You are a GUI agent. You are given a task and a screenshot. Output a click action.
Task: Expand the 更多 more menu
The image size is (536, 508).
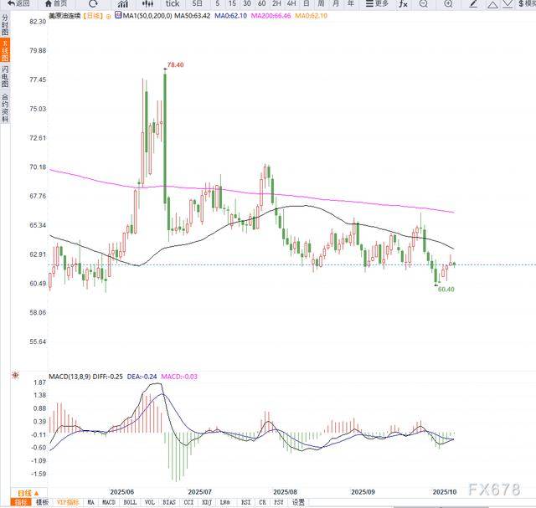[x=379, y=4]
